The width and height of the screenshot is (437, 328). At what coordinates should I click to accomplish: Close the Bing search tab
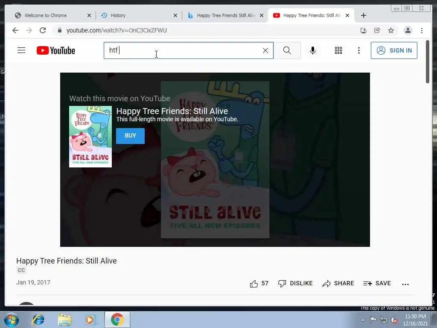tap(262, 16)
